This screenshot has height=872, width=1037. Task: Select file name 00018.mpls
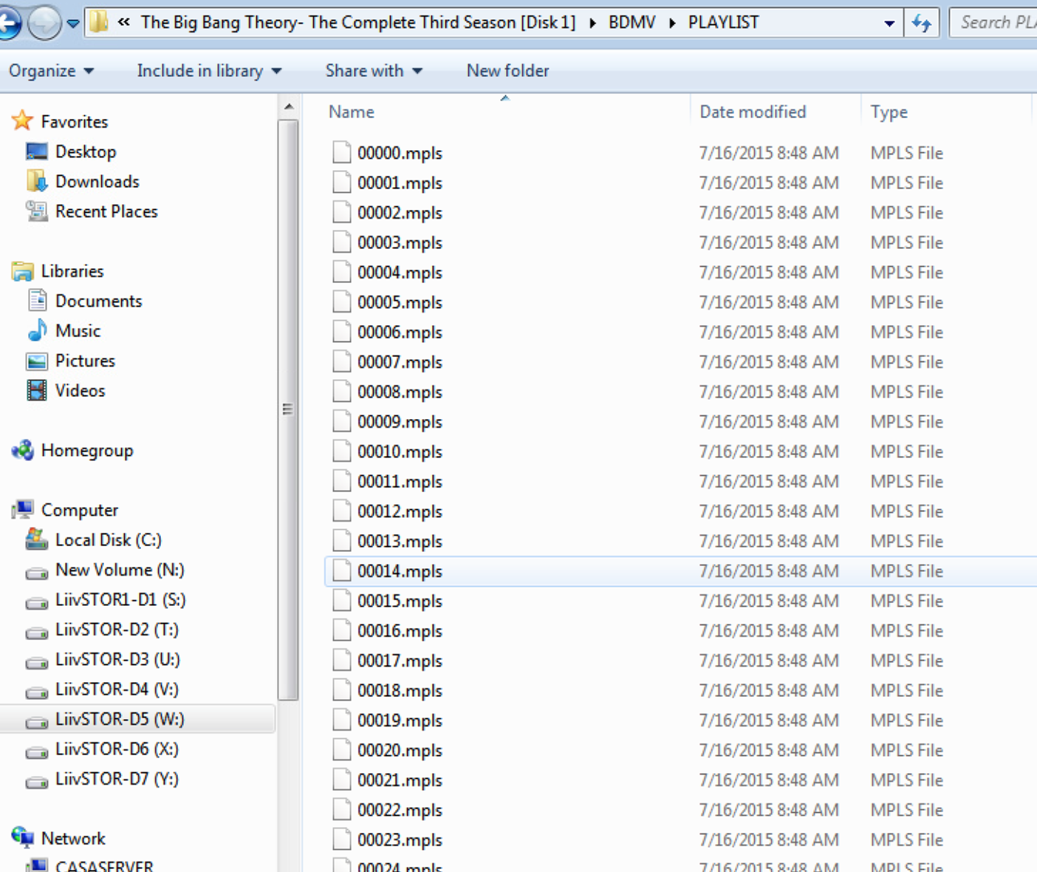point(400,690)
